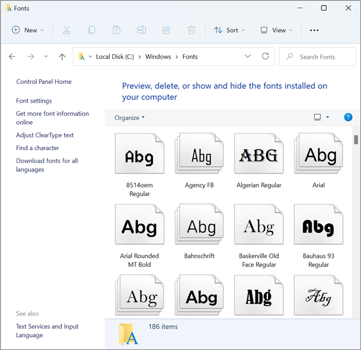Click the large Fonts folder icon in the details pane
Viewport: 361px width, 350px height.
click(x=129, y=334)
